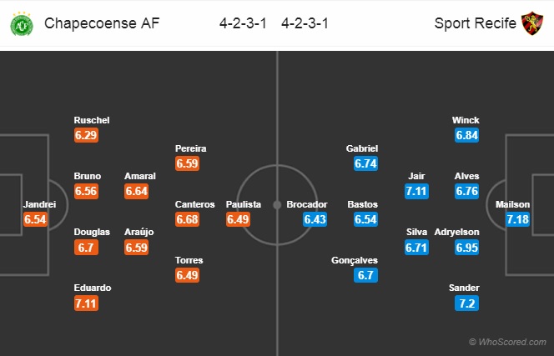Select Brocador's 6.43 rating badge
Image resolution: width=554 pixels, height=356 pixels.
click(x=315, y=219)
